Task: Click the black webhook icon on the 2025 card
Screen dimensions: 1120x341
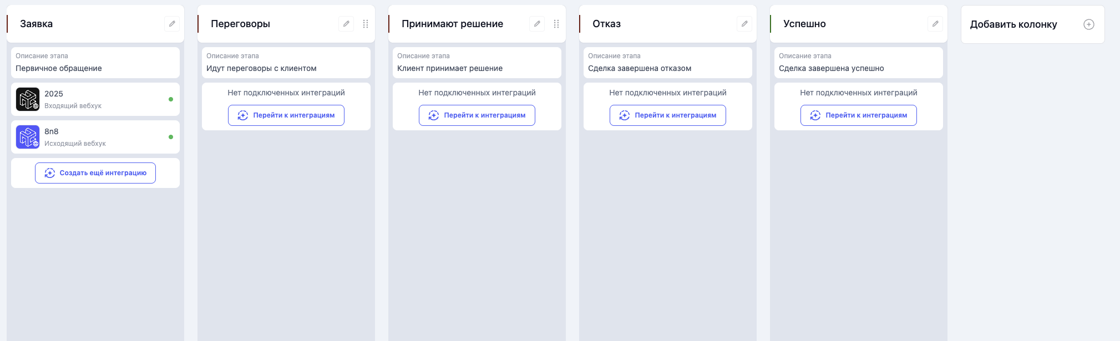Action: (28, 99)
